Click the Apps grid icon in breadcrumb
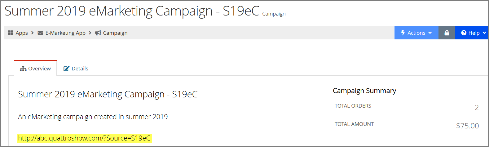 (x=11, y=33)
